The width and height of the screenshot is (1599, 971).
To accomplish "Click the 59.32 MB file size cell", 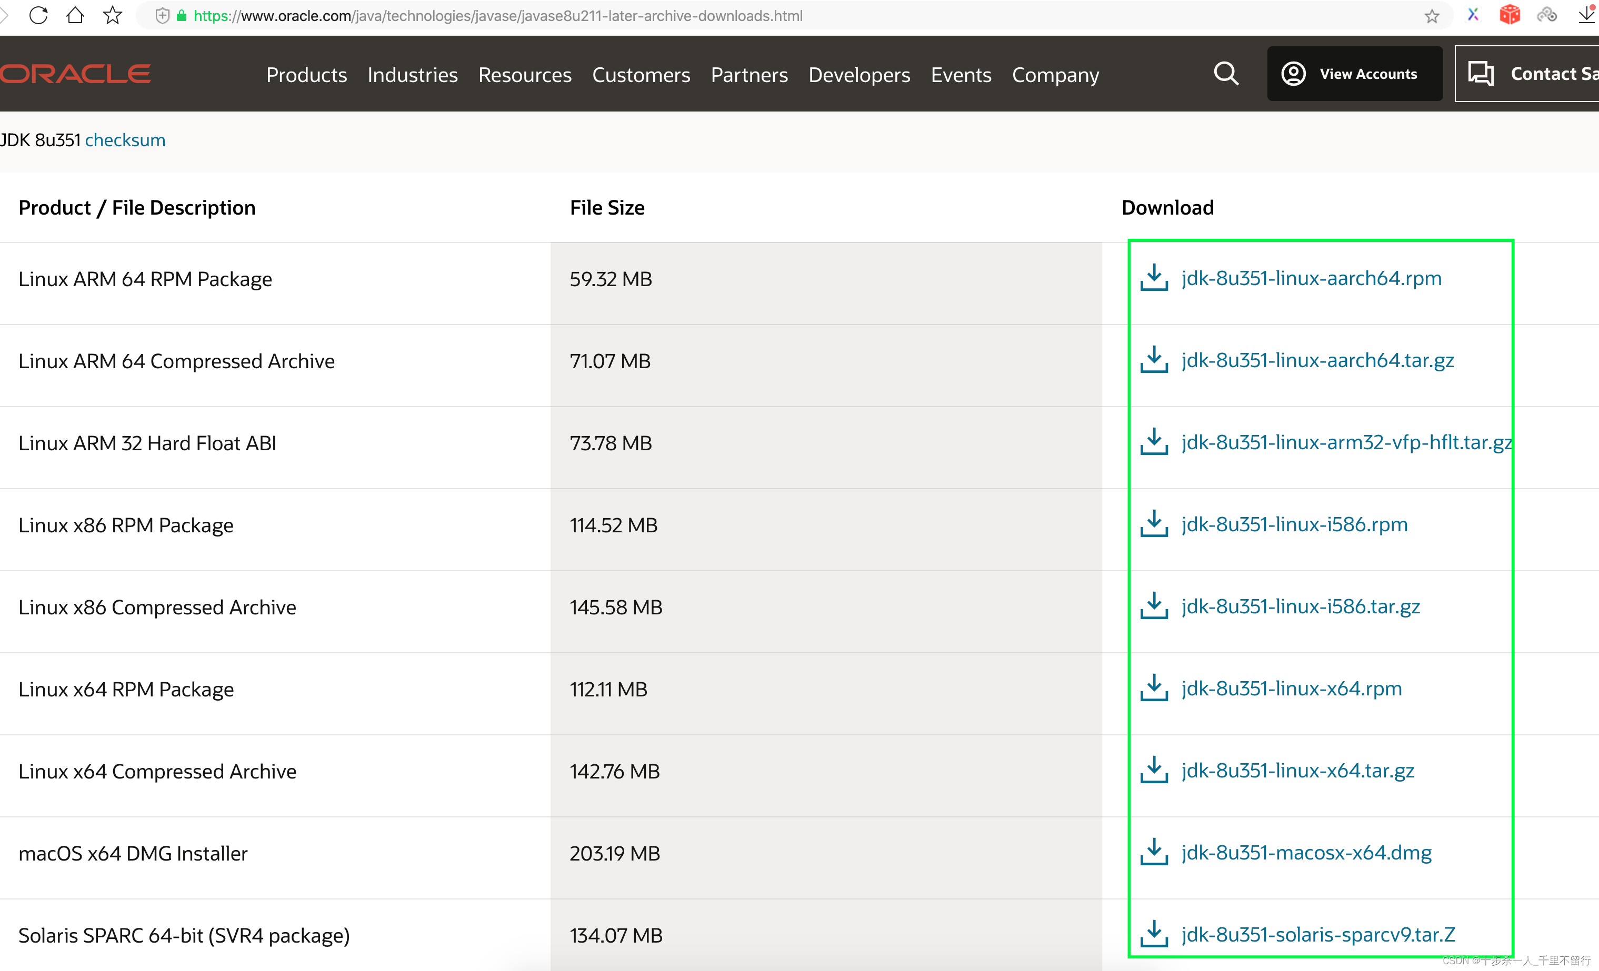I will pyautogui.click(x=826, y=284).
